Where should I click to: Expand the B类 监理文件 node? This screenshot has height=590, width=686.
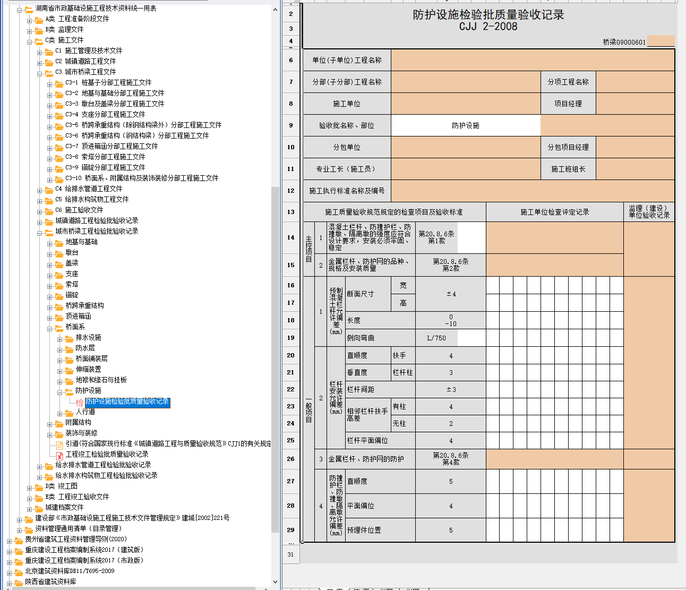pyautogui.click(x=30, y=31)
